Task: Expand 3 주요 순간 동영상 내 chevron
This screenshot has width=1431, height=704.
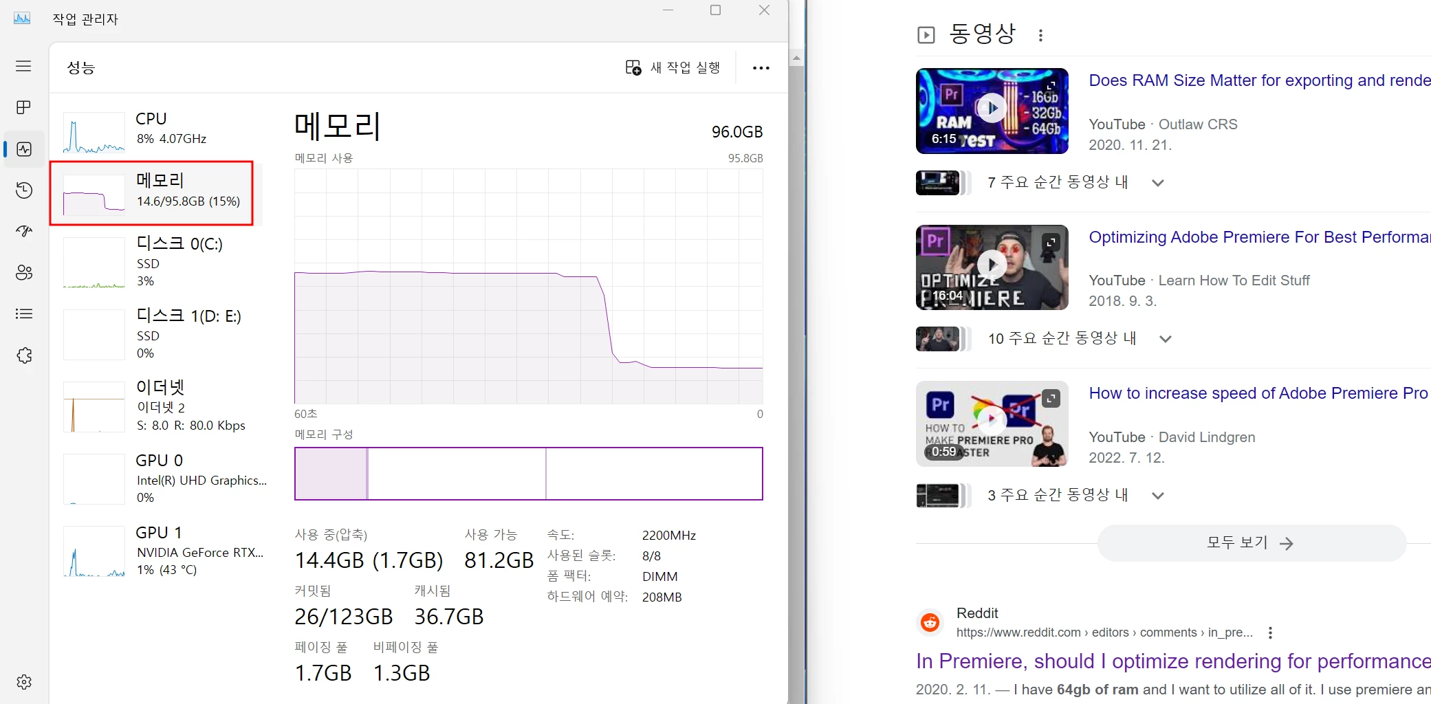Action: pos(1158,496)
